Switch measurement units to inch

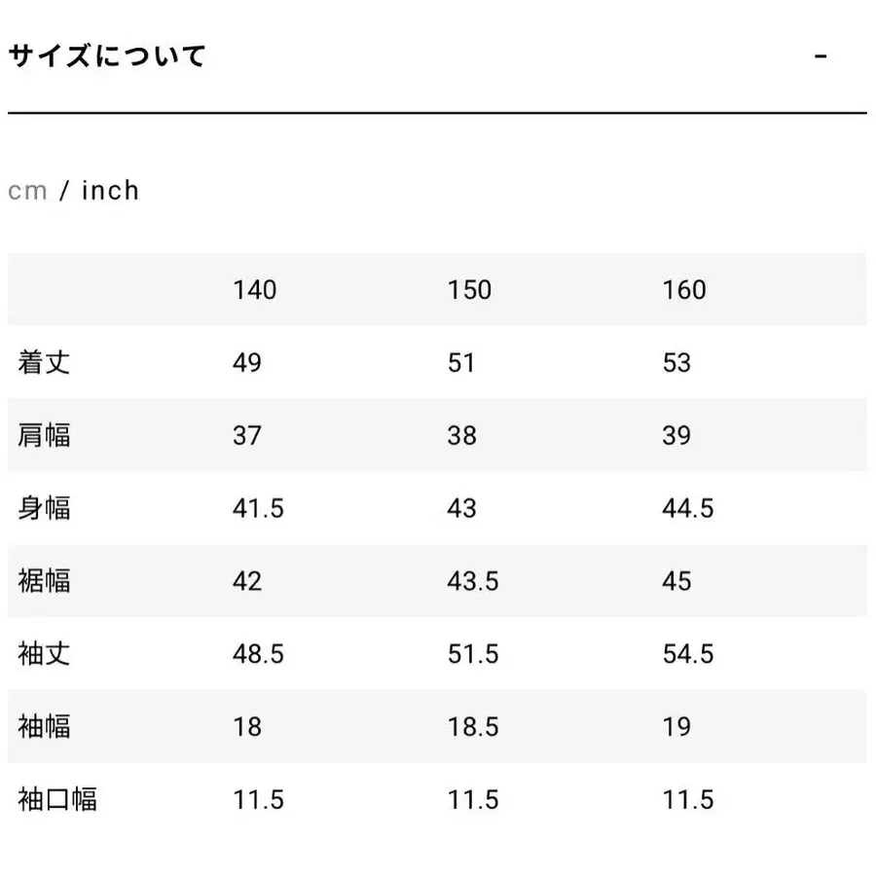(110, 191)
